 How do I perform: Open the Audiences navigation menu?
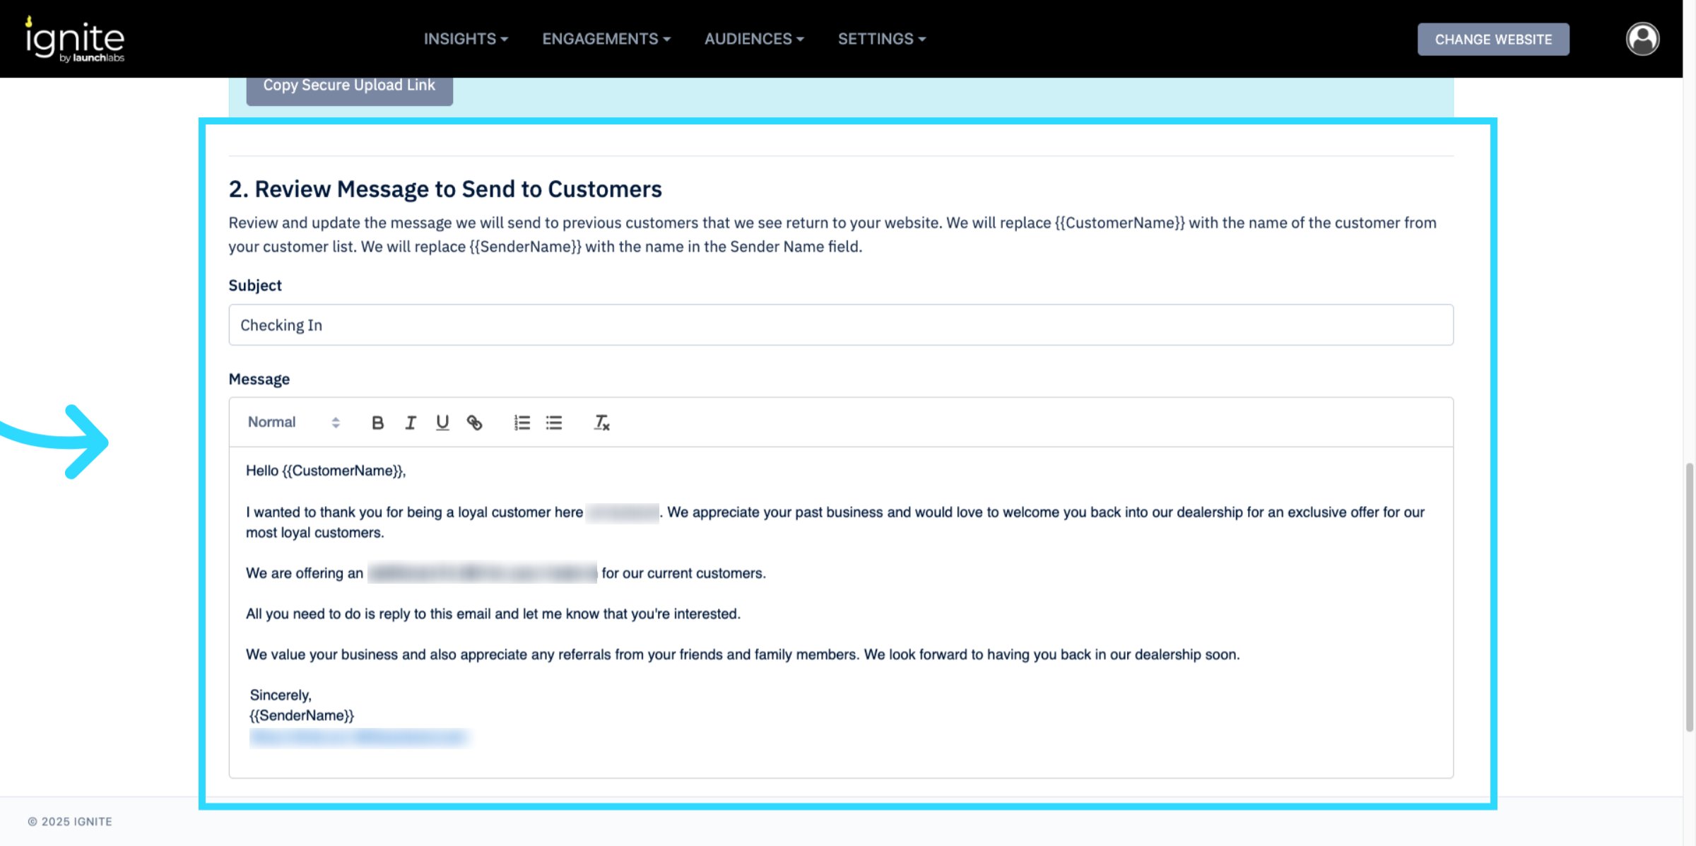pos(753,39)
